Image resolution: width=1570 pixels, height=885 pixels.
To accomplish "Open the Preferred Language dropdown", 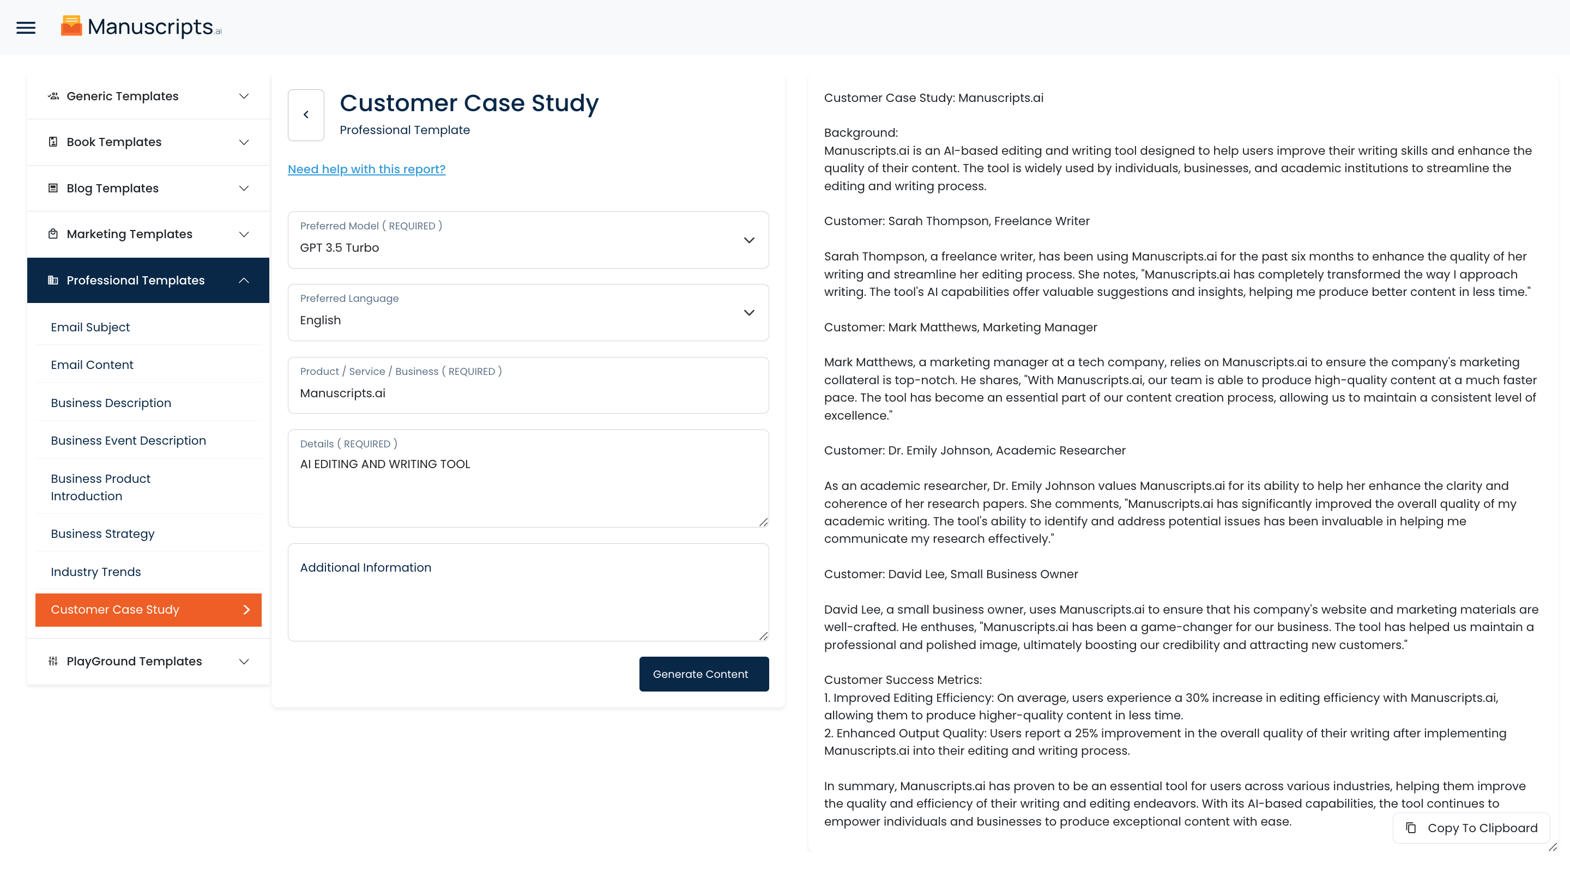I will 528,312.
